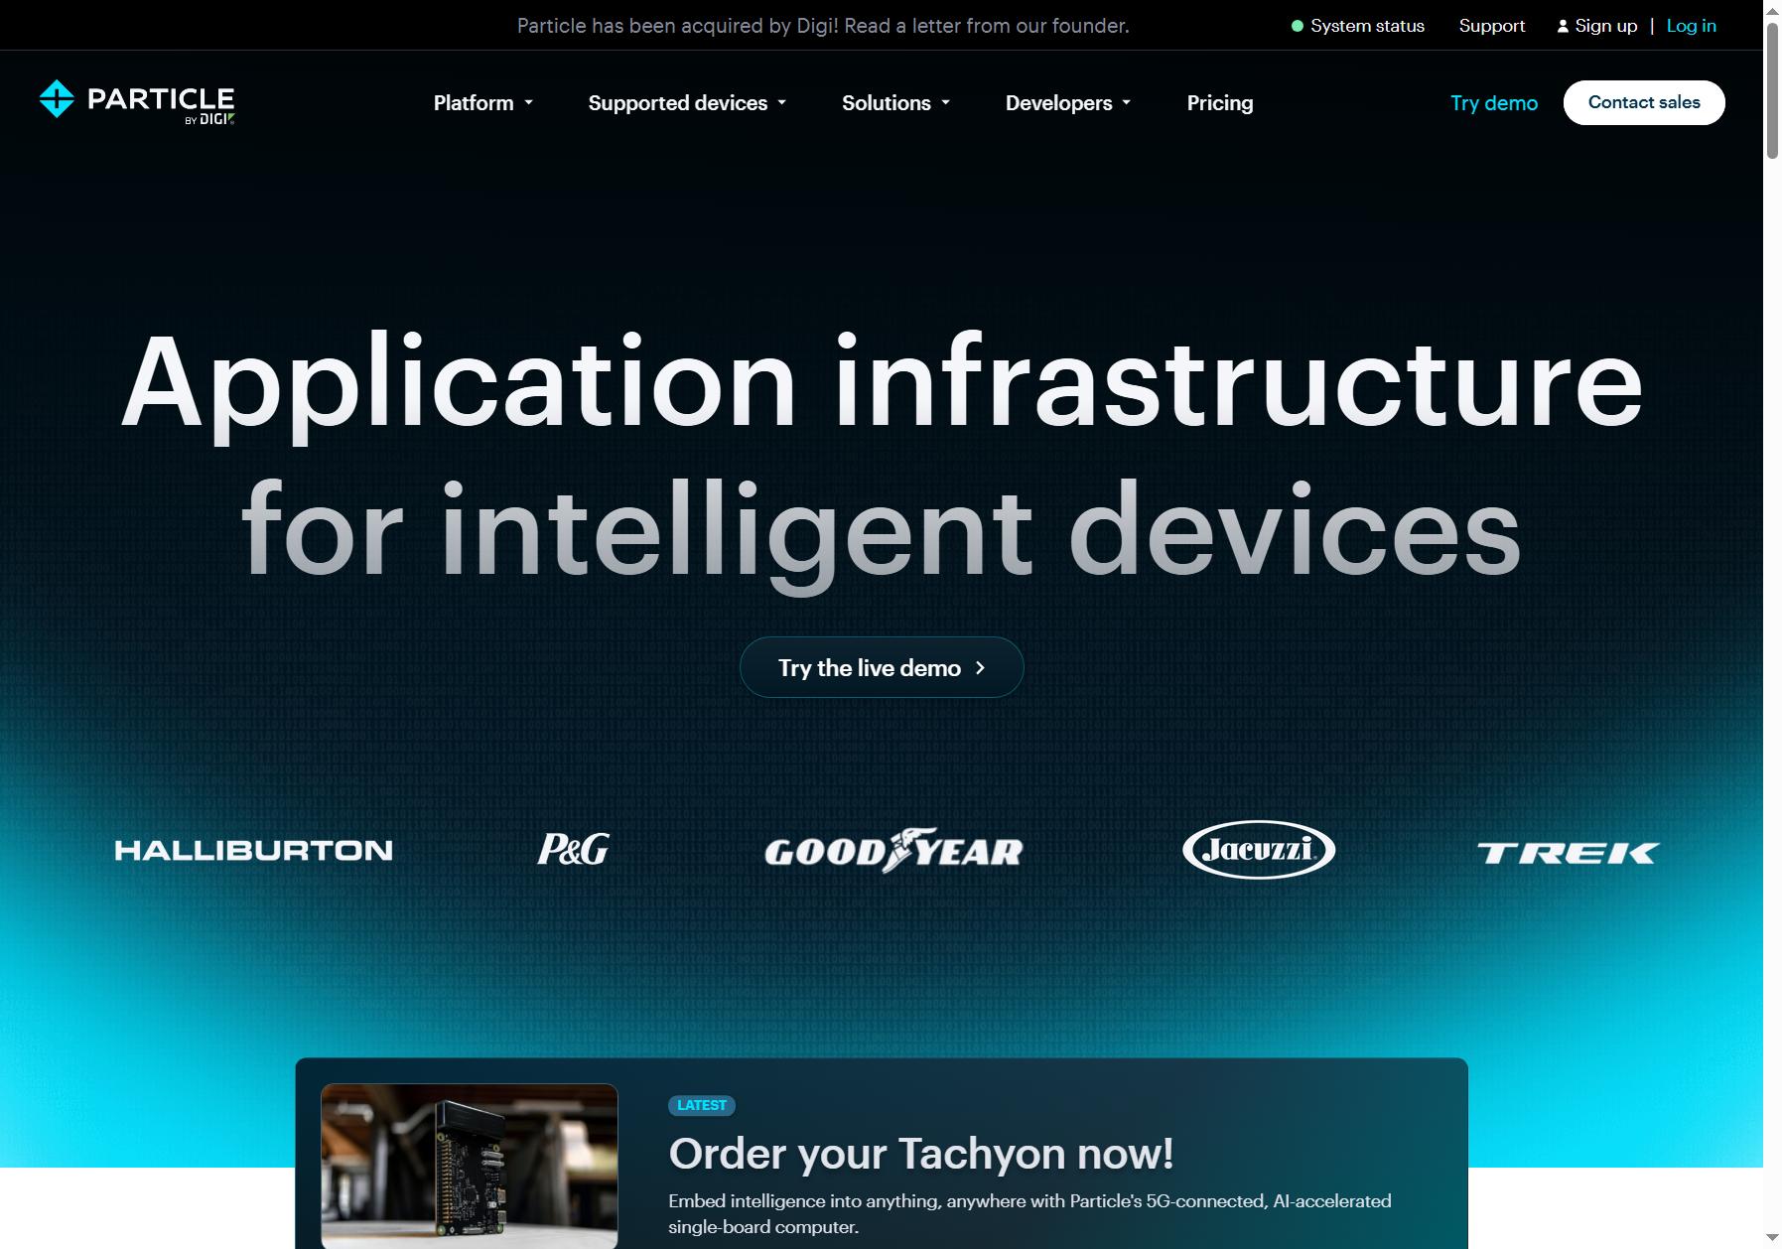Click the Goodyear logo
Viewport: 1782px width, 1249px height.
(x=893, y=851)
